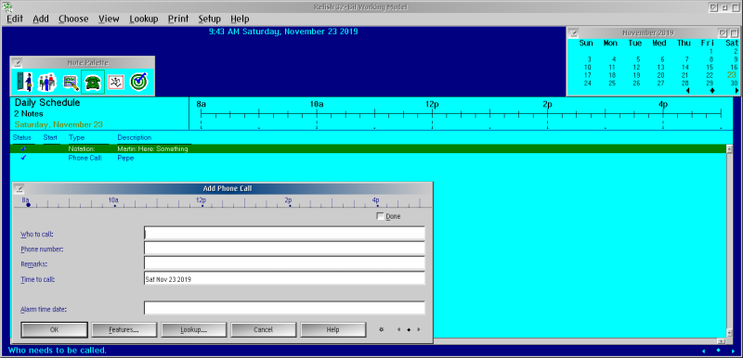
Task: Select the target with checkmark goal icon
Action: 138,82
